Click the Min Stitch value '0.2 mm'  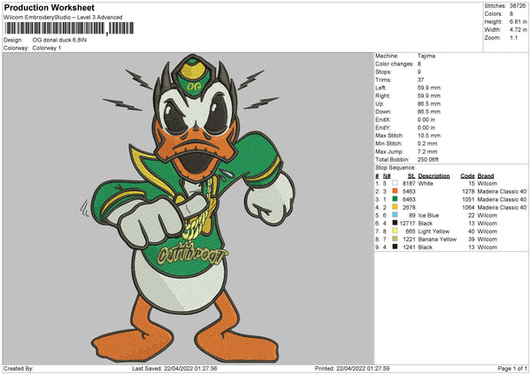click(x=427, y=143)
